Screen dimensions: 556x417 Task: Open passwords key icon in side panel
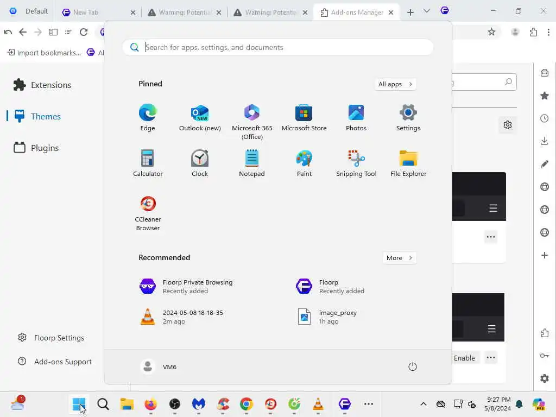click(545, 356)
